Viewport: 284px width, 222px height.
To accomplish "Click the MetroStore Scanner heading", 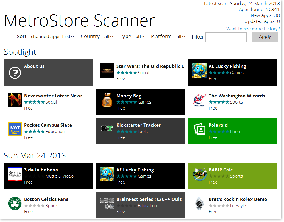I will 79,21.
